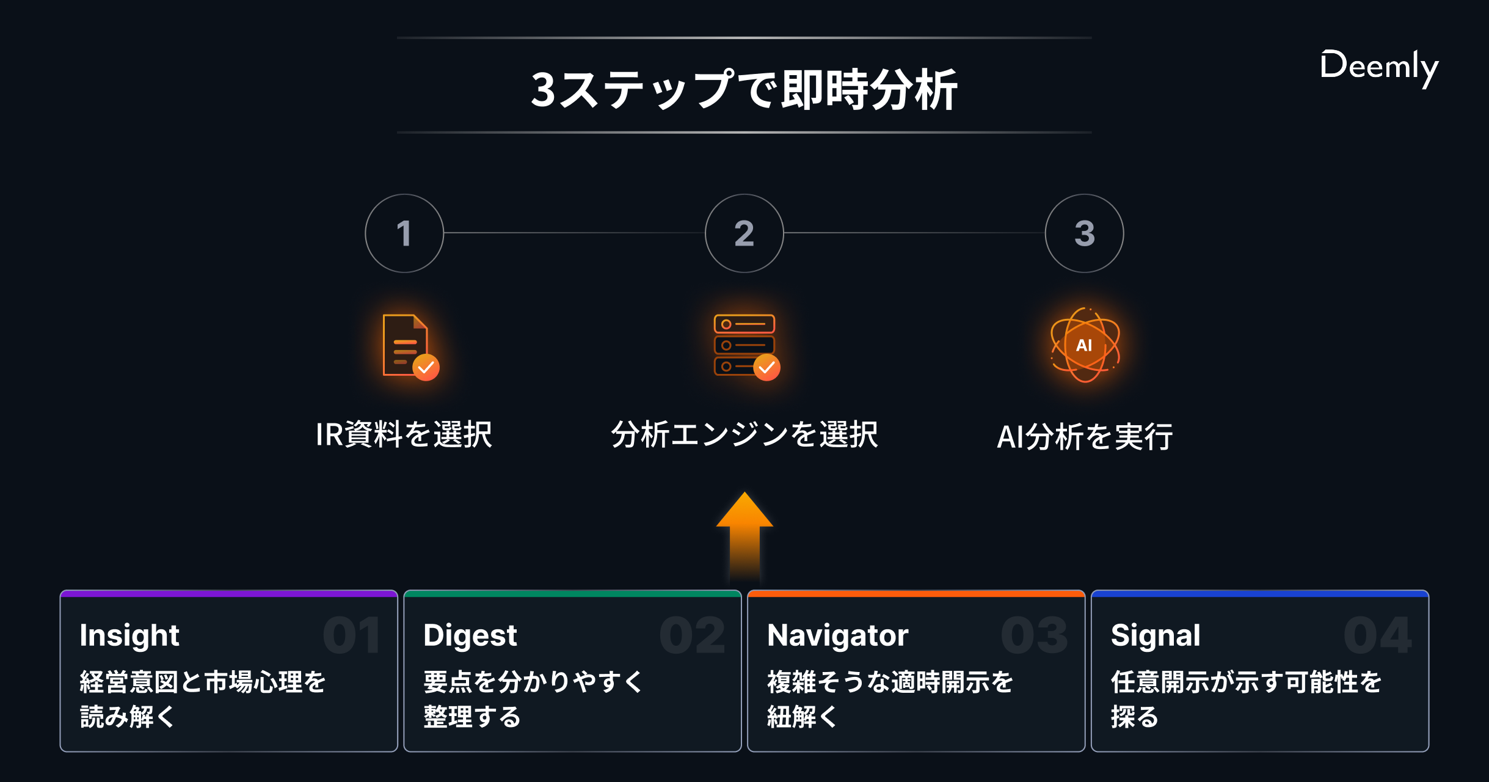Viewport: 1489px width, 782px height.
Task: Select step 2 circle
Action: point(744,233)
